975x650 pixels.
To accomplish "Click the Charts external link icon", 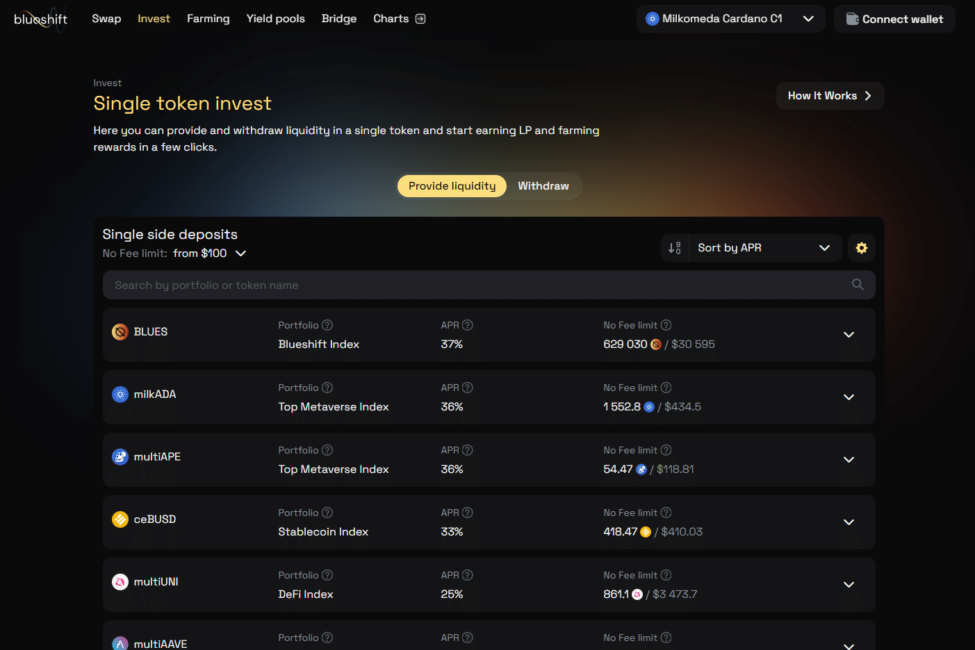I will [420, 19].
